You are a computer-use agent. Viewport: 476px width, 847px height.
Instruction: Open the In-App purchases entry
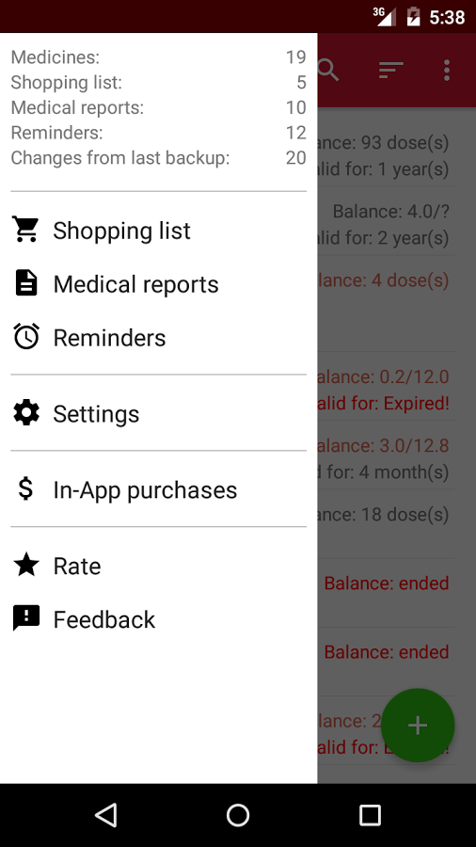159,489
